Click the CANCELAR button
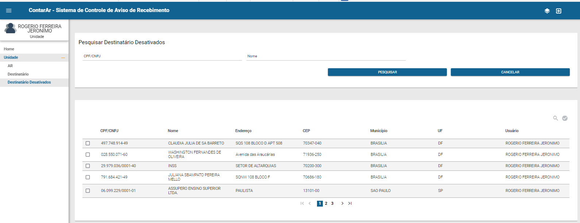 click(x=510, y=72)
